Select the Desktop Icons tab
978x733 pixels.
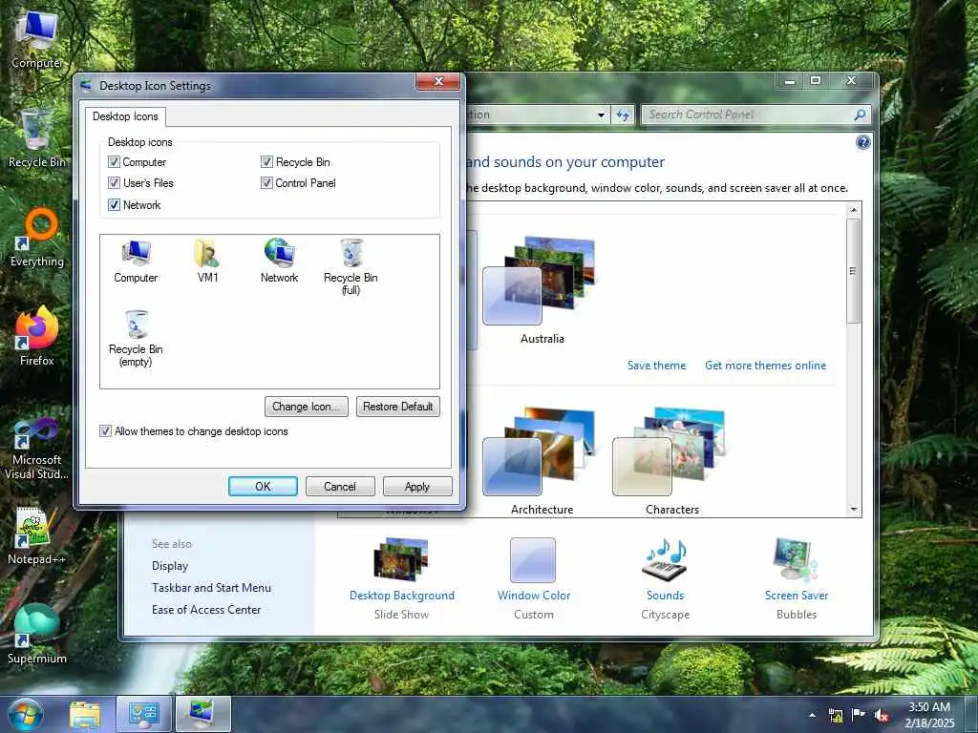(x=125, y=116)
